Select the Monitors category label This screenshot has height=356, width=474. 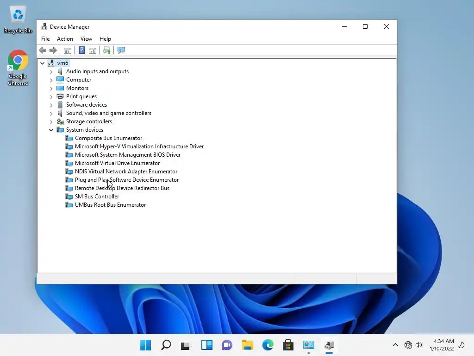tap(77, 88)
